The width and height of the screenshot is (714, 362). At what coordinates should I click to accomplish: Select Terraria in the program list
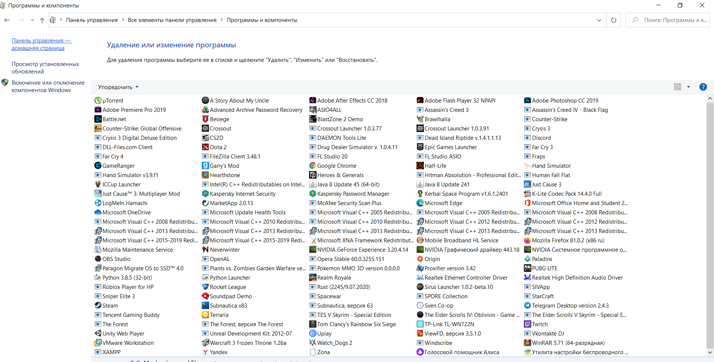tap(215, 315)
